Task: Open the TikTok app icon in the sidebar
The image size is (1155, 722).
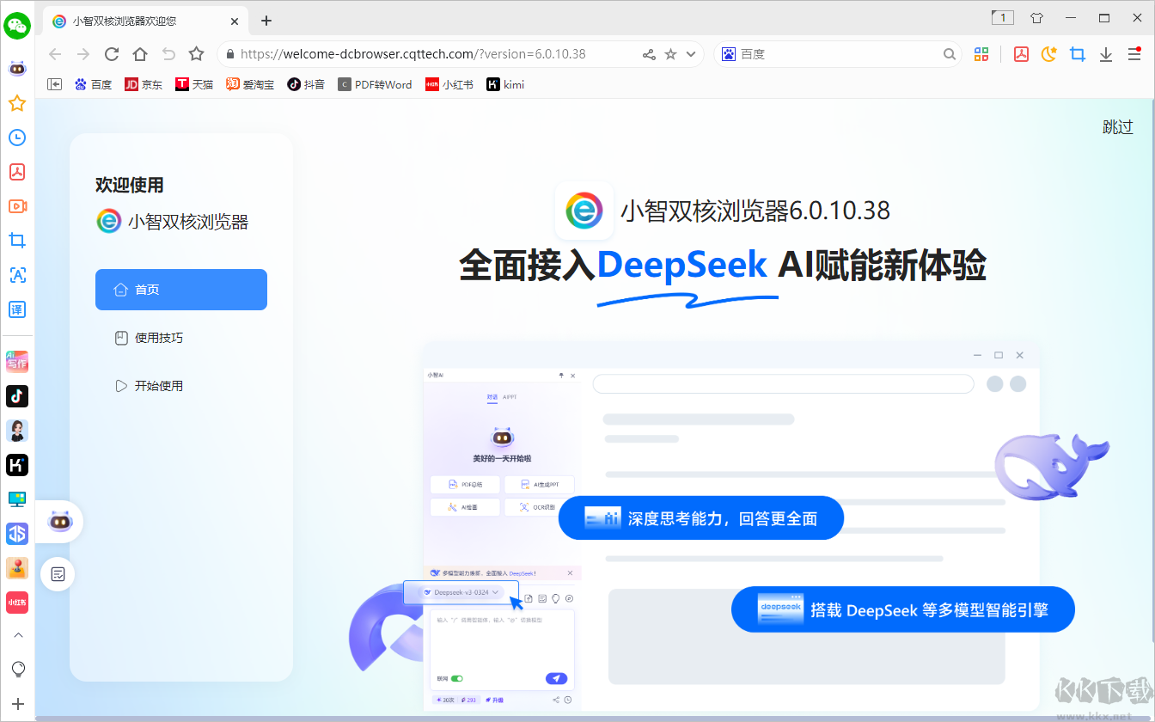Action: coord(17,395)
